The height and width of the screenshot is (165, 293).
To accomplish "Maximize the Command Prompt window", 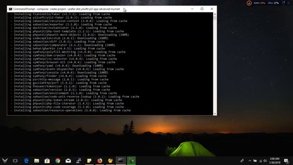I will click(x=202, y=9).
